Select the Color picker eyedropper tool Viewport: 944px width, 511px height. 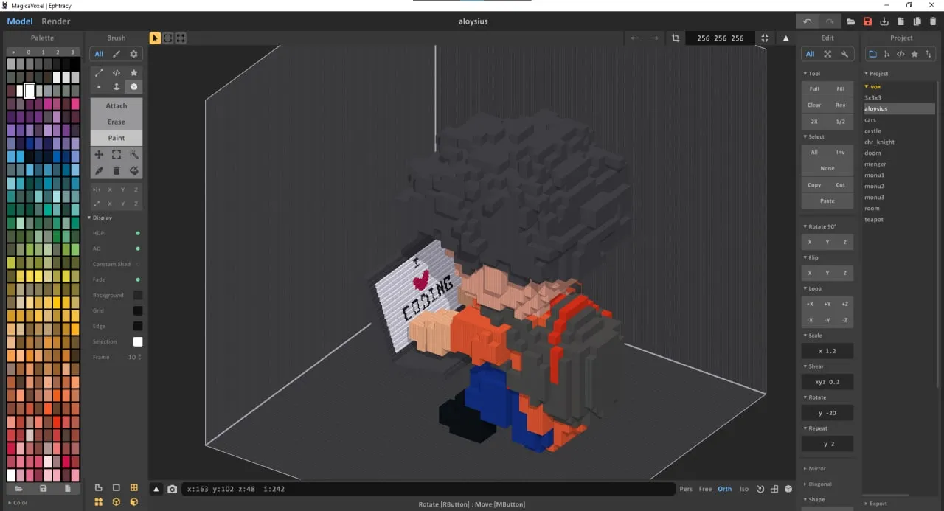click(x=98, y=170)
